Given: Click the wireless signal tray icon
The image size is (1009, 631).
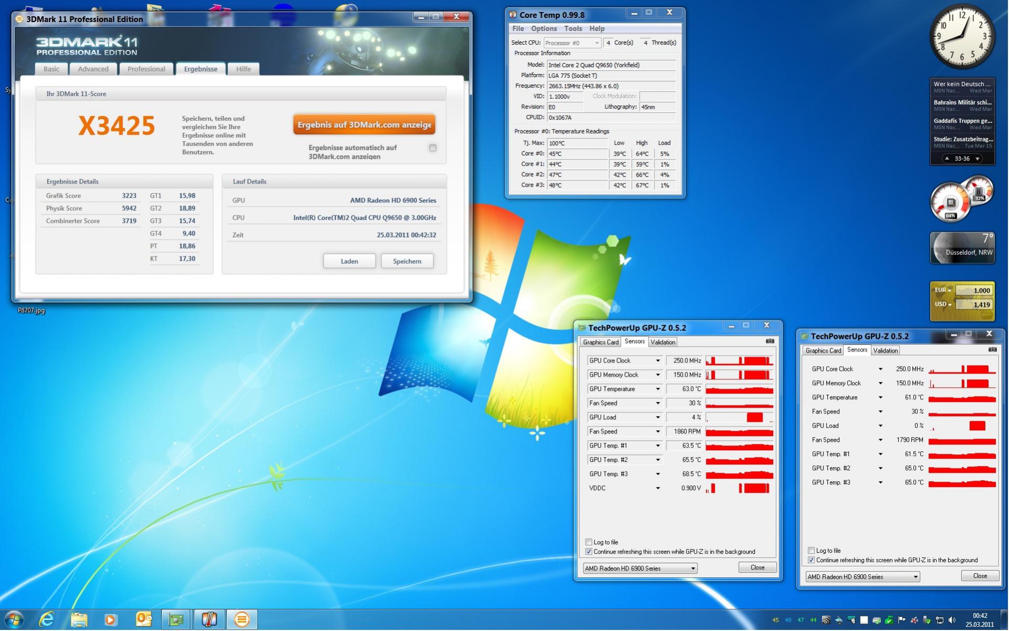Looking at the screenshot, I should [826, 620].
